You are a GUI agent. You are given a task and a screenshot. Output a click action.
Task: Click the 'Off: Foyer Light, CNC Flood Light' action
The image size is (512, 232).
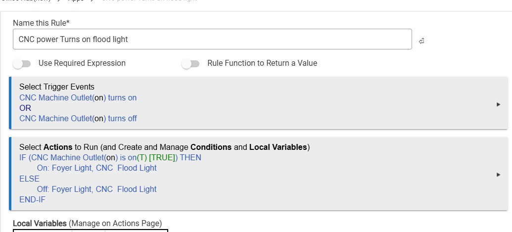(96, 189)
